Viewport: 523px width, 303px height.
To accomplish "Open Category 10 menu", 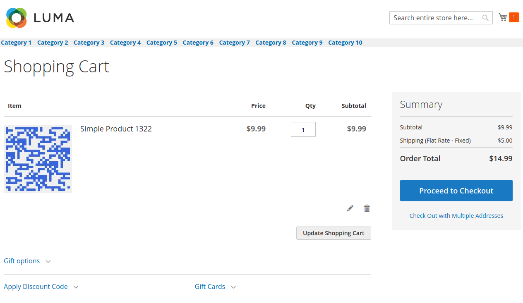I will [x=345, y=43].
